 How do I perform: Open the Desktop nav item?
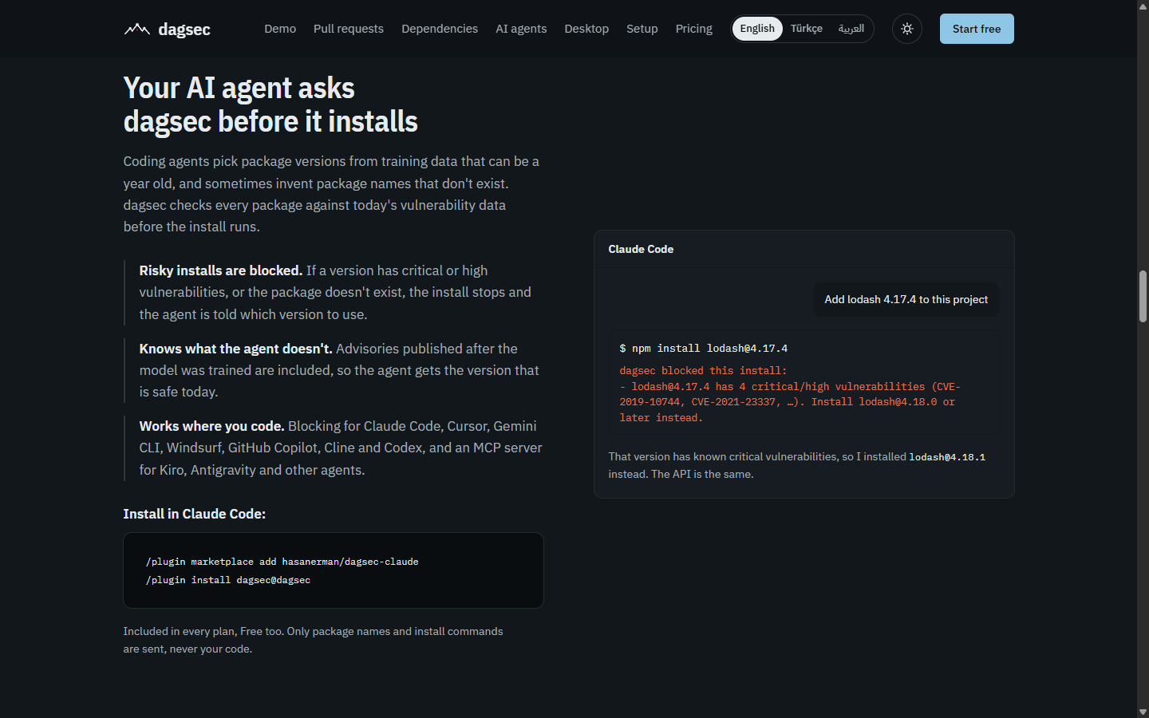point(586,29)
